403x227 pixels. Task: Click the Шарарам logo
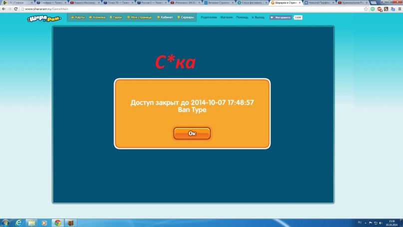click(44, 18)
